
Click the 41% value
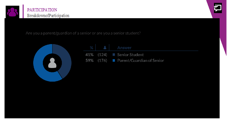pyautogui.click(x=89, y=55)
